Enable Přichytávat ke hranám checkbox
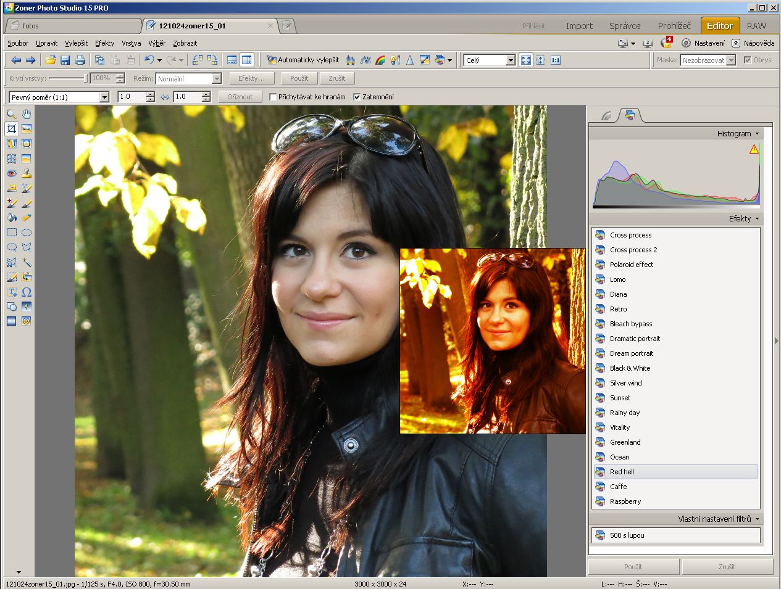Image resolution: width=781 pixels, height=589 pixels. point(273,97)
